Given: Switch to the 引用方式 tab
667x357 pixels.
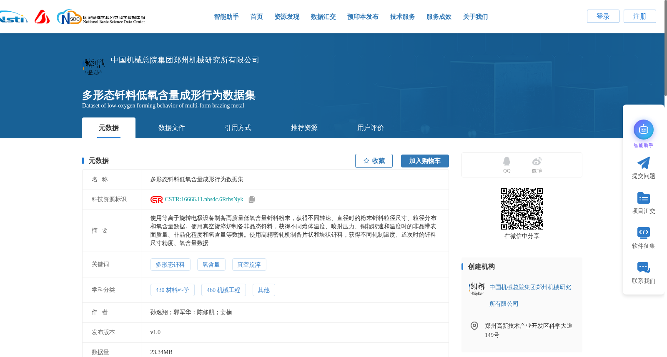Looking at the screenshot, I should click(238, 128).
